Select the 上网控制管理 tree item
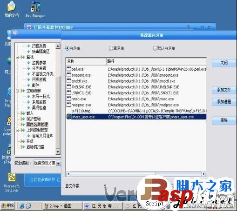The width and height of the screenshot is (237, 211). coord(37,130)
